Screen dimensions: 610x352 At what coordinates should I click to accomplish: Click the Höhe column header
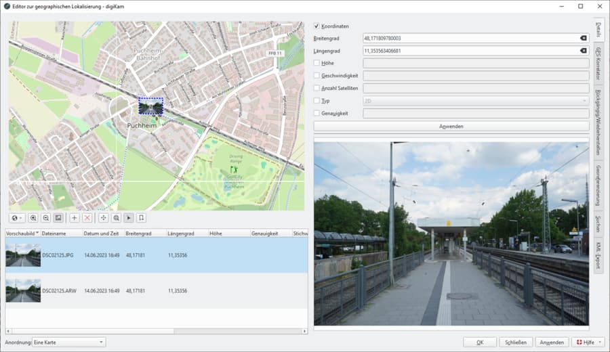[x=229, y=234]
